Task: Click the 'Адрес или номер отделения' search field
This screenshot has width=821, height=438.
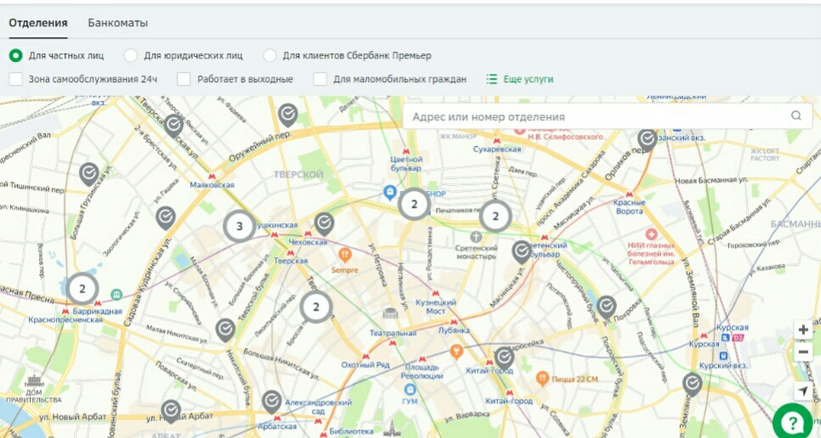Action: pyautogui.click(x=595, y=116)
